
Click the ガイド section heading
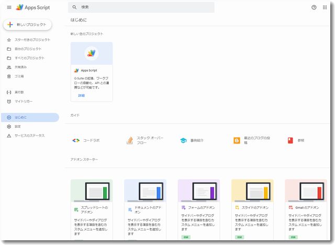point(75,115)
